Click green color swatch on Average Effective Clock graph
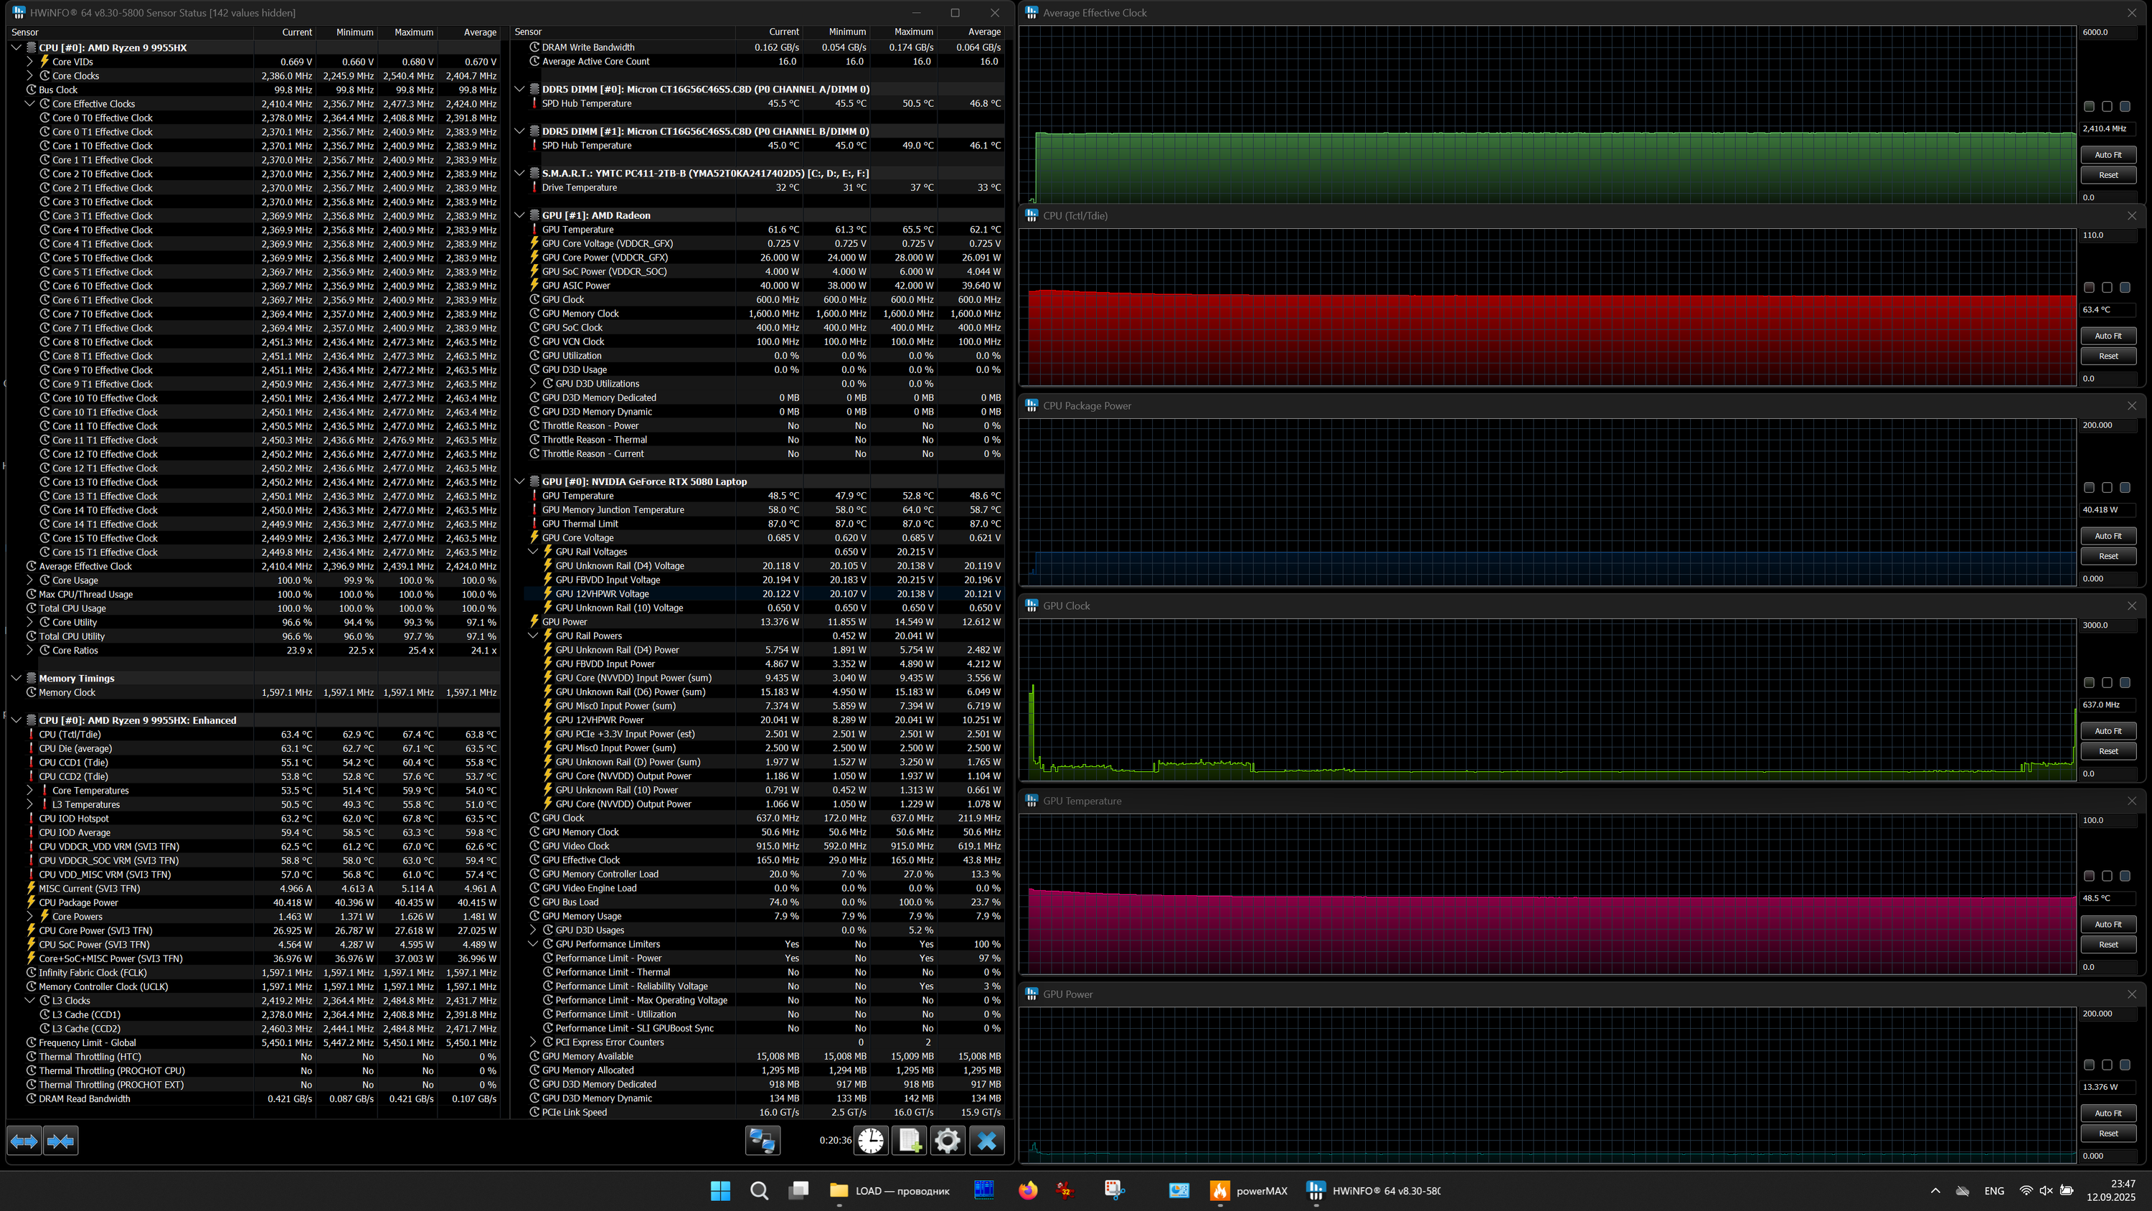 [x=2088, y=106]
